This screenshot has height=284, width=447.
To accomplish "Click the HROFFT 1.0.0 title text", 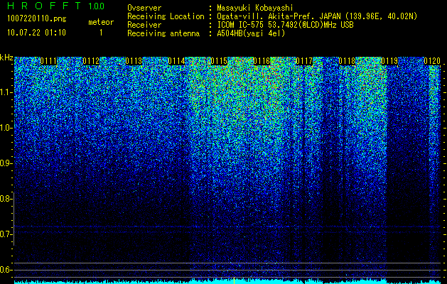I will [x=56, y=6].
